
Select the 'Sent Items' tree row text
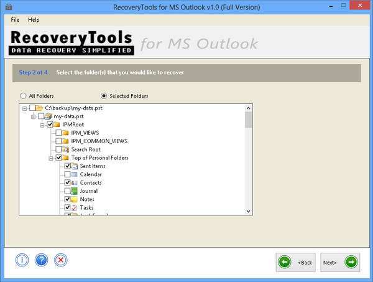pos(93,166)
